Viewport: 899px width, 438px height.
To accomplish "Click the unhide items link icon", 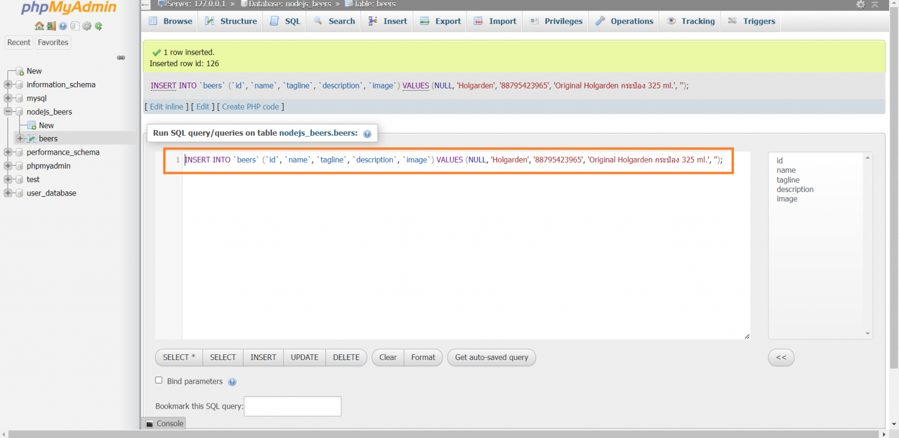I will click(121, 57).
